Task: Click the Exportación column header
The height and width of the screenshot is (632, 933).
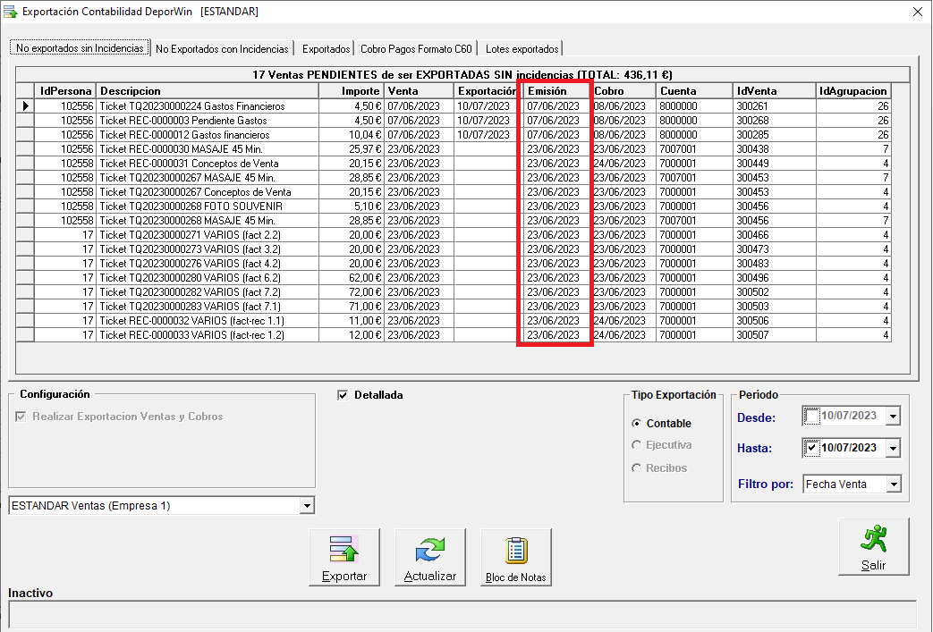Action: [x=486, y=91]
